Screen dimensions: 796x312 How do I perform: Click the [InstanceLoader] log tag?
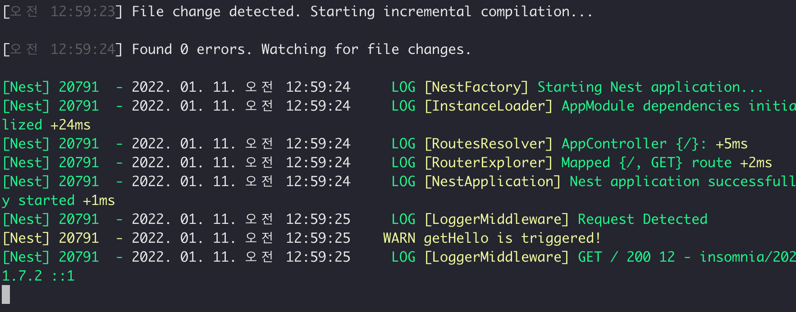point(488,106)
